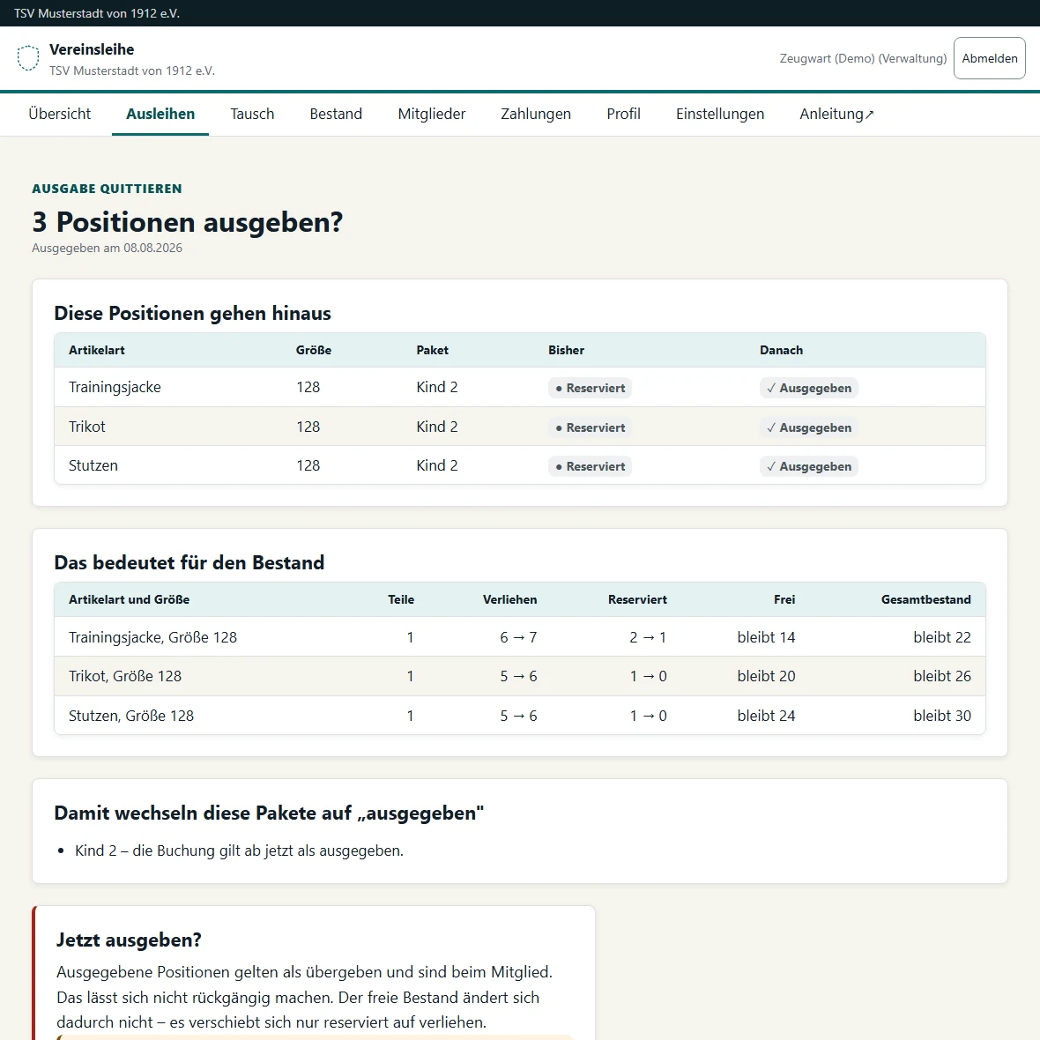Screen dimensions: 1040x1040
Task: Click the '2 → 1' Reserviert value
Action: (648, 637)
